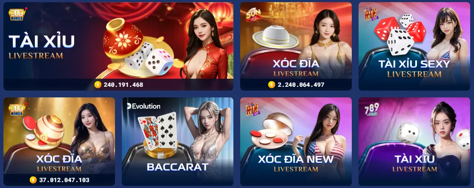
Task: Click the coin icon next to 240.191.468
Action: (98, 85)
